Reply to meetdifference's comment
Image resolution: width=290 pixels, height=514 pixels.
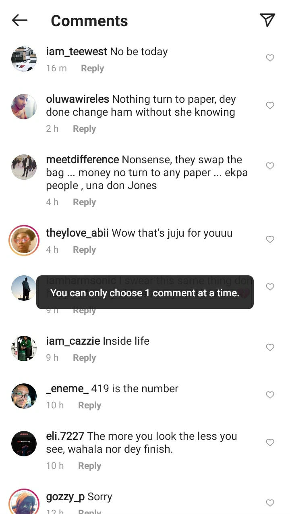pos(84,202)
